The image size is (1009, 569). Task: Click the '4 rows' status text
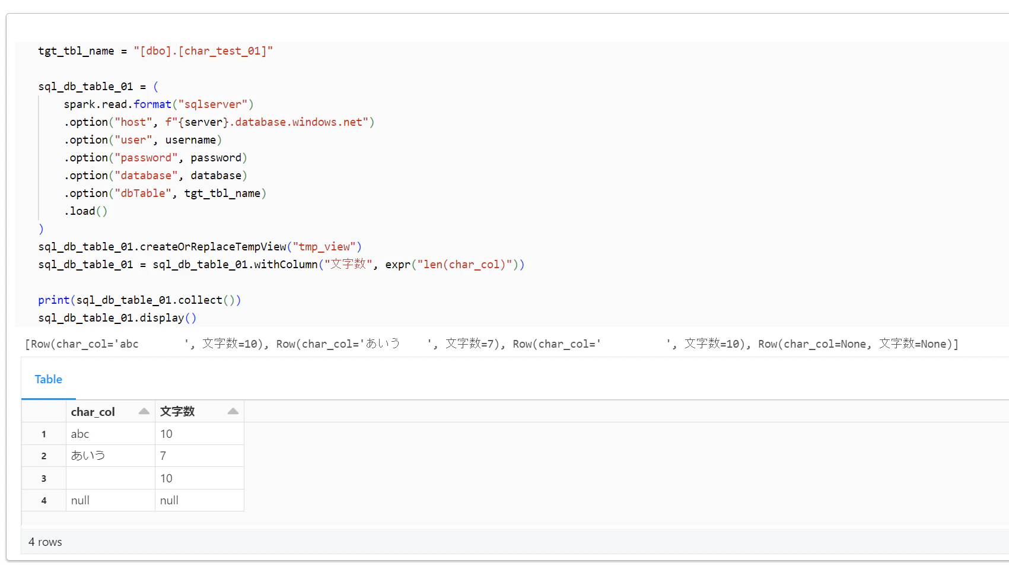(45, 542)
